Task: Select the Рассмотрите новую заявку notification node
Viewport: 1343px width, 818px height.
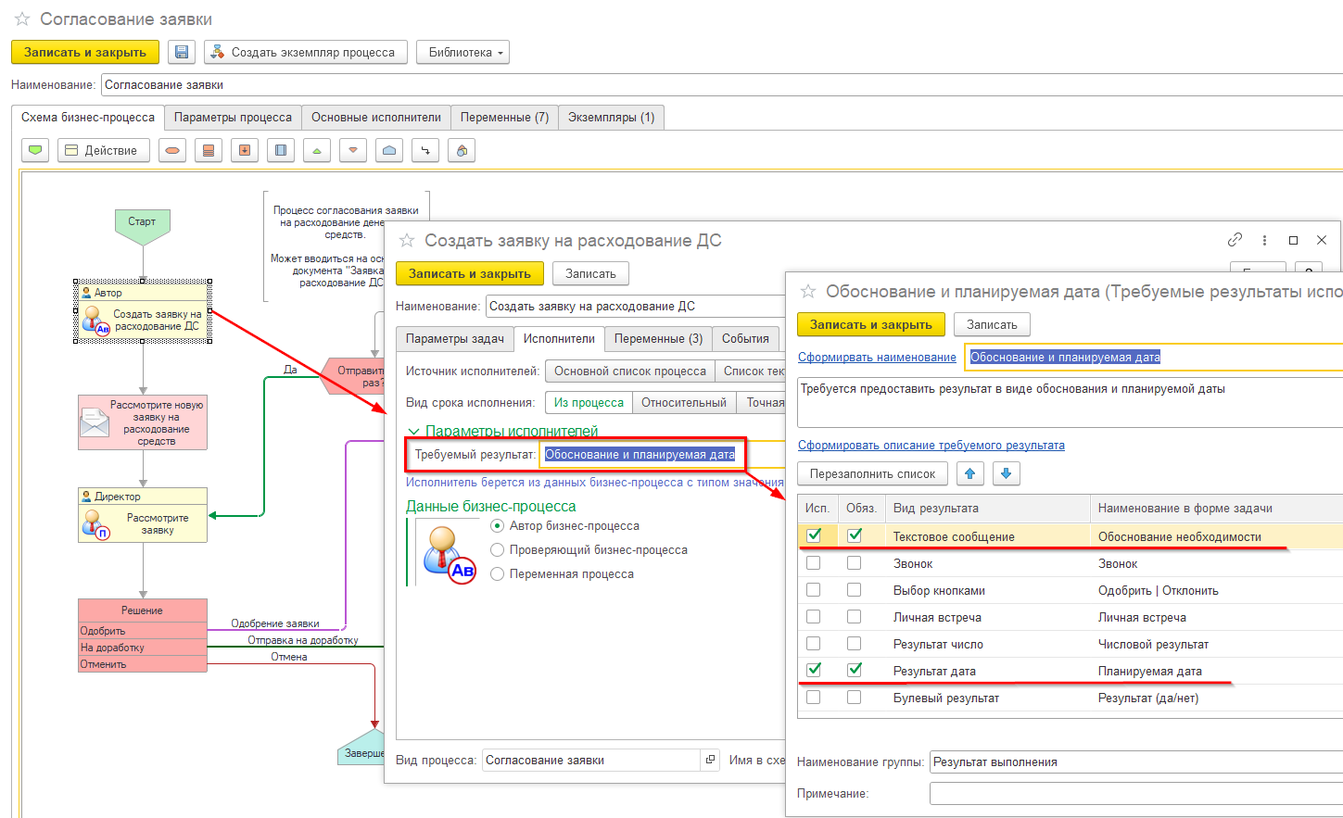Action: (143, 422)
